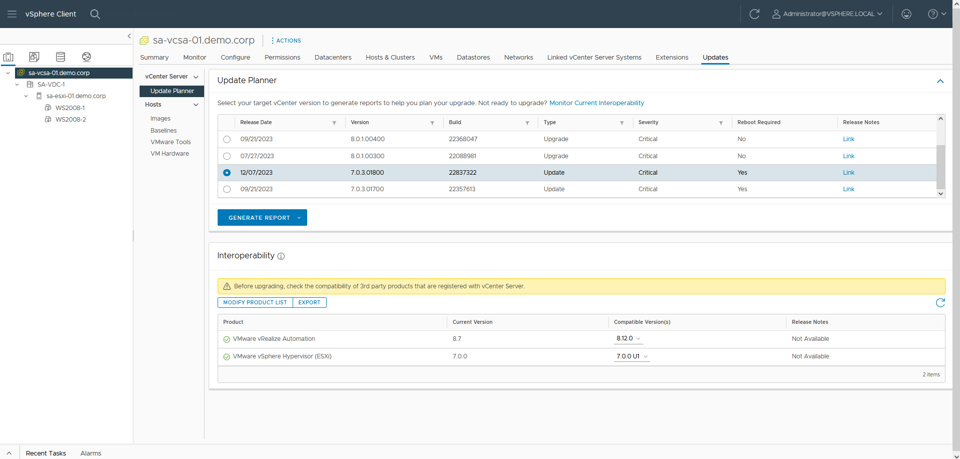
Task: Click the warning icon in compatibility banner
Action: tap(227, 286)
